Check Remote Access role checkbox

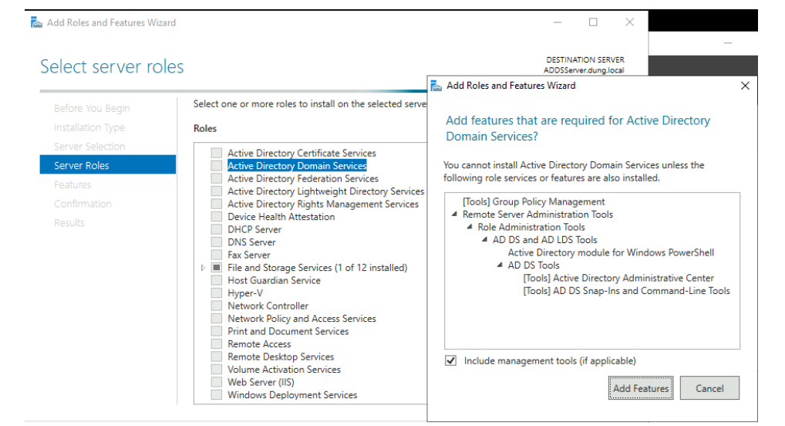click(x=216, y=343)
